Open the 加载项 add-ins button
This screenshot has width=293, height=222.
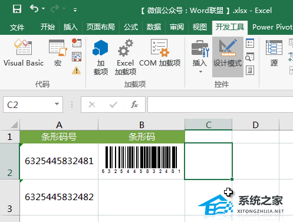click(100, 57)
